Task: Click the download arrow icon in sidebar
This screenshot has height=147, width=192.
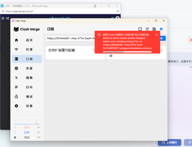Action: (15, 132)
